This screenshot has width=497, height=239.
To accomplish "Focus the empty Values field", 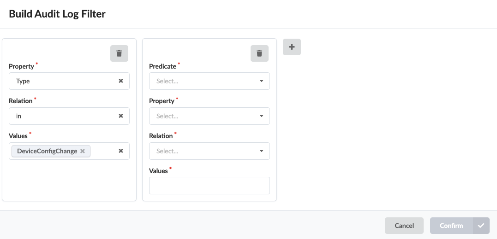I will (x=209, y=186).
